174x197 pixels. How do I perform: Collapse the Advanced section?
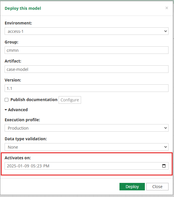(x=16, y=110)
